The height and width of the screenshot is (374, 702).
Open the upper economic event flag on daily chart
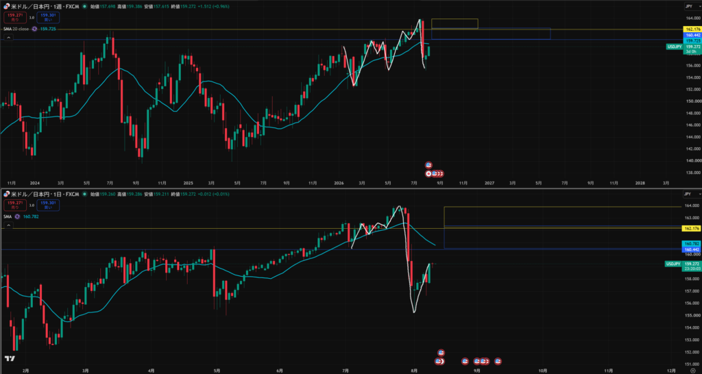point(441,353)
